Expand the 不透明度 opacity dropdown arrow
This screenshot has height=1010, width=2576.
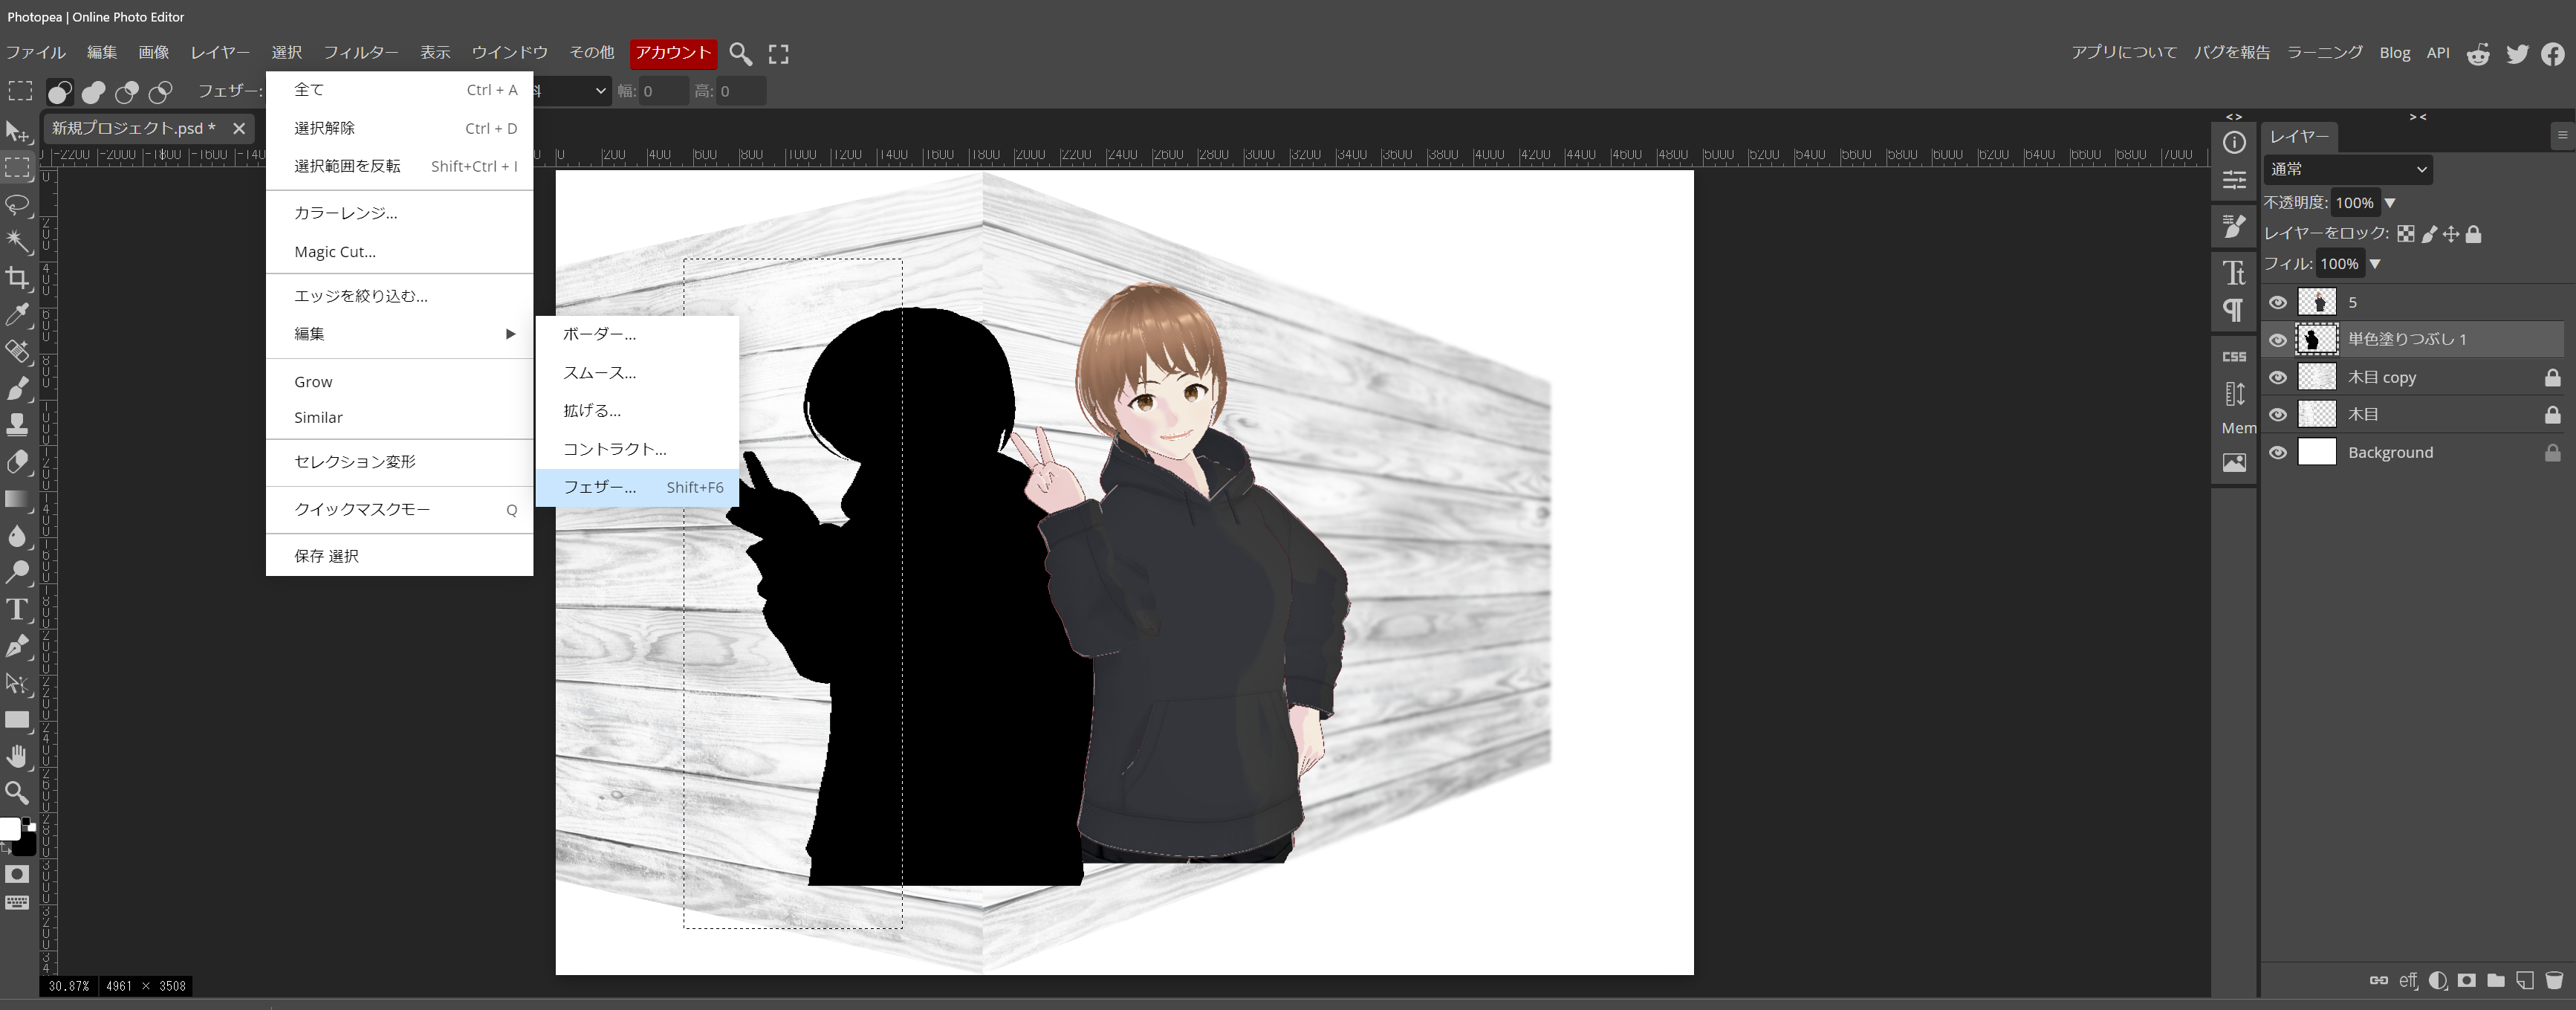point(2390,203)
